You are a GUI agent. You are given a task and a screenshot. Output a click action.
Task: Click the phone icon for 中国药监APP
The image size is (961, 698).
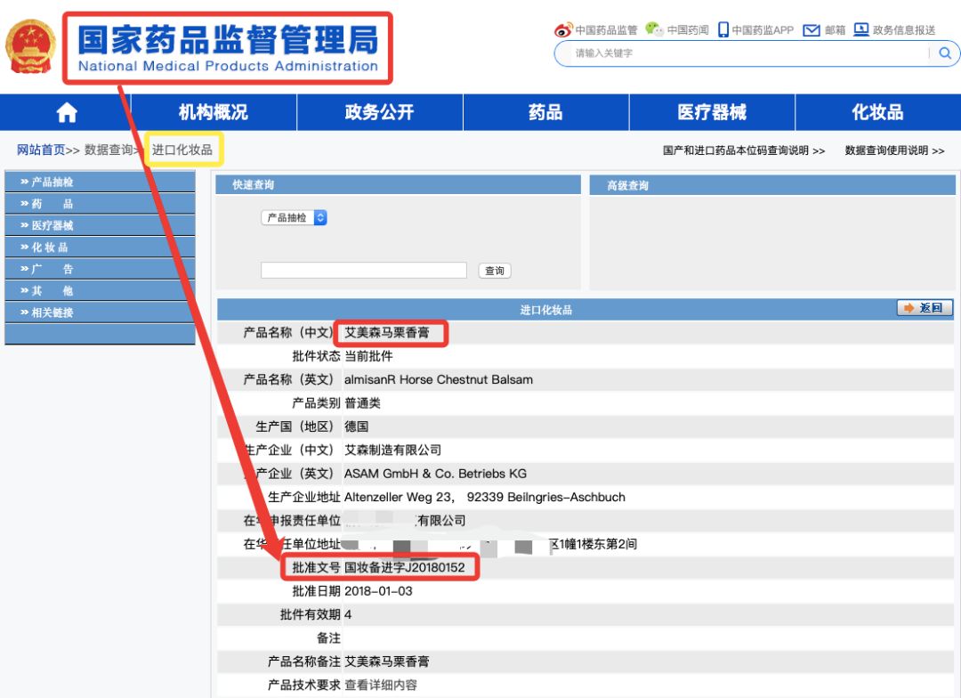(723, 29)
